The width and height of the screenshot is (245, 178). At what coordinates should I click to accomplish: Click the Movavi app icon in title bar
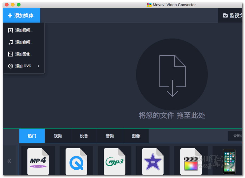point(149,5)
